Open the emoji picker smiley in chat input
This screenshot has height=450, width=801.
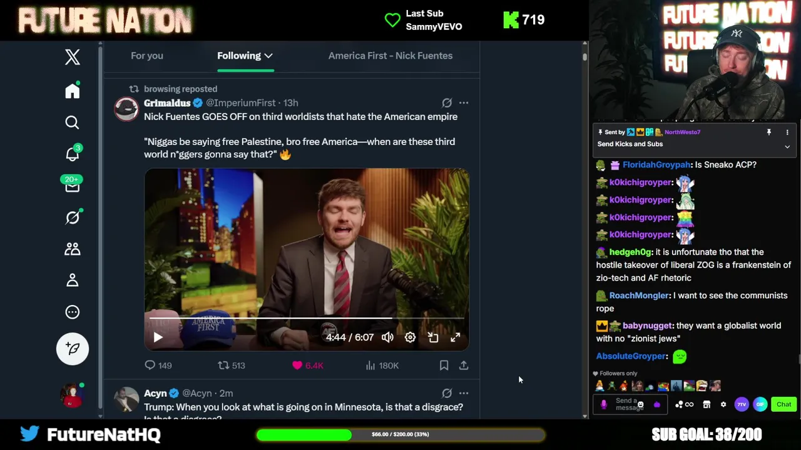tap(640, 404)
